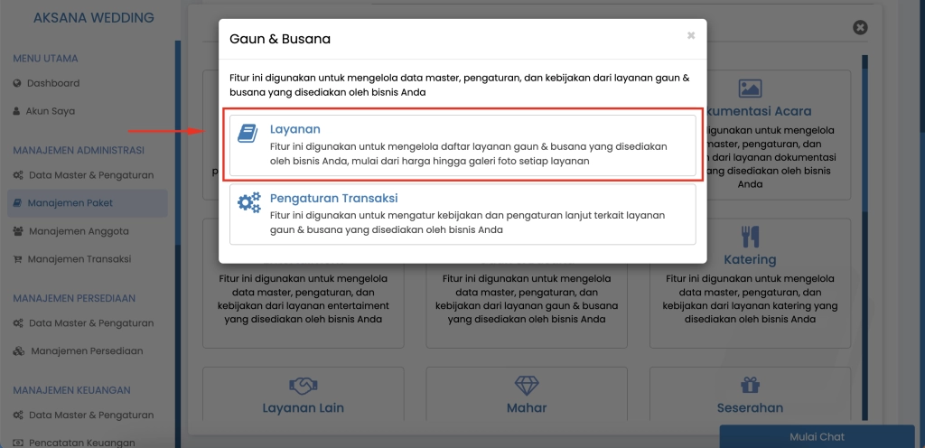Open the Layanan book icon in dialog

point(248,133)
